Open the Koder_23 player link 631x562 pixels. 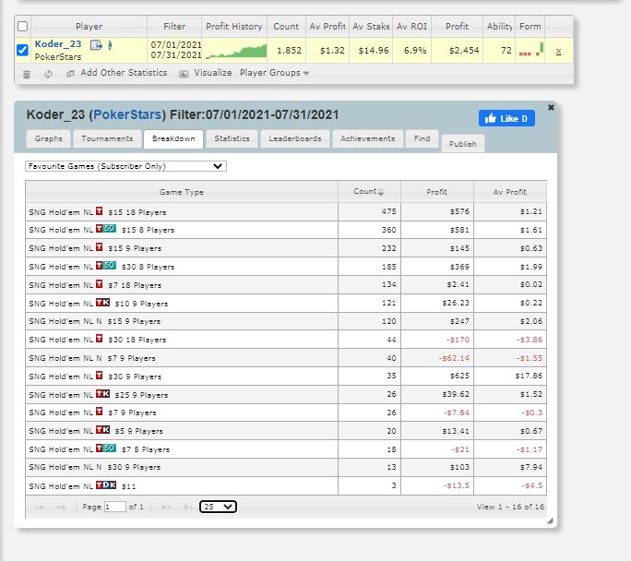coord(58,44)
